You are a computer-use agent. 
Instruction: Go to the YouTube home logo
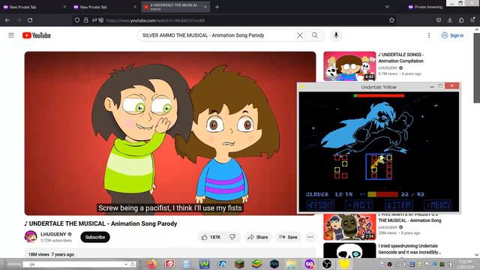(37, 35)
